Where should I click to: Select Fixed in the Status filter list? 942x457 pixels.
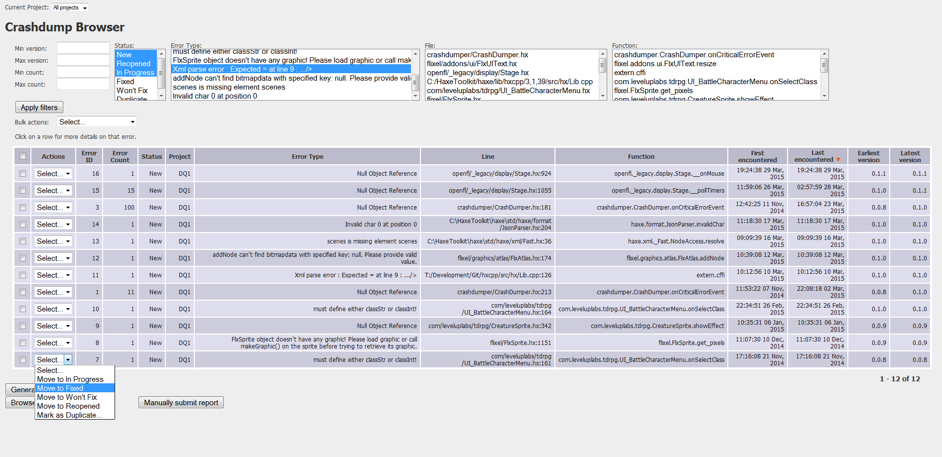click(136, 82)
